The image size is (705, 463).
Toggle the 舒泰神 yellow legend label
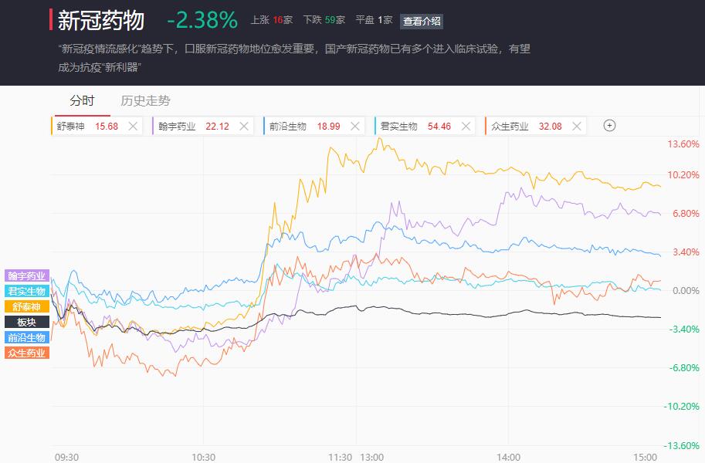point(27,306)
